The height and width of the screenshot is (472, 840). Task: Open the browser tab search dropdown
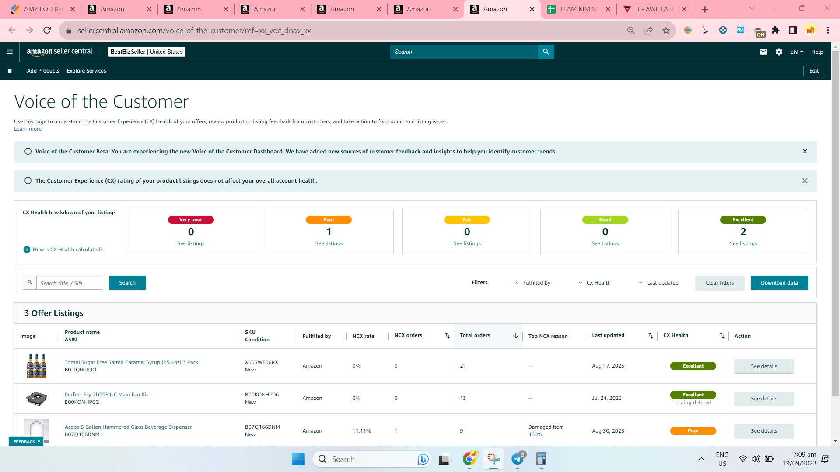point(752,8)
